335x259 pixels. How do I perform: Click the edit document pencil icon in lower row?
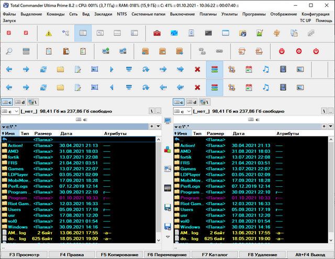click(x=77, y=87)
